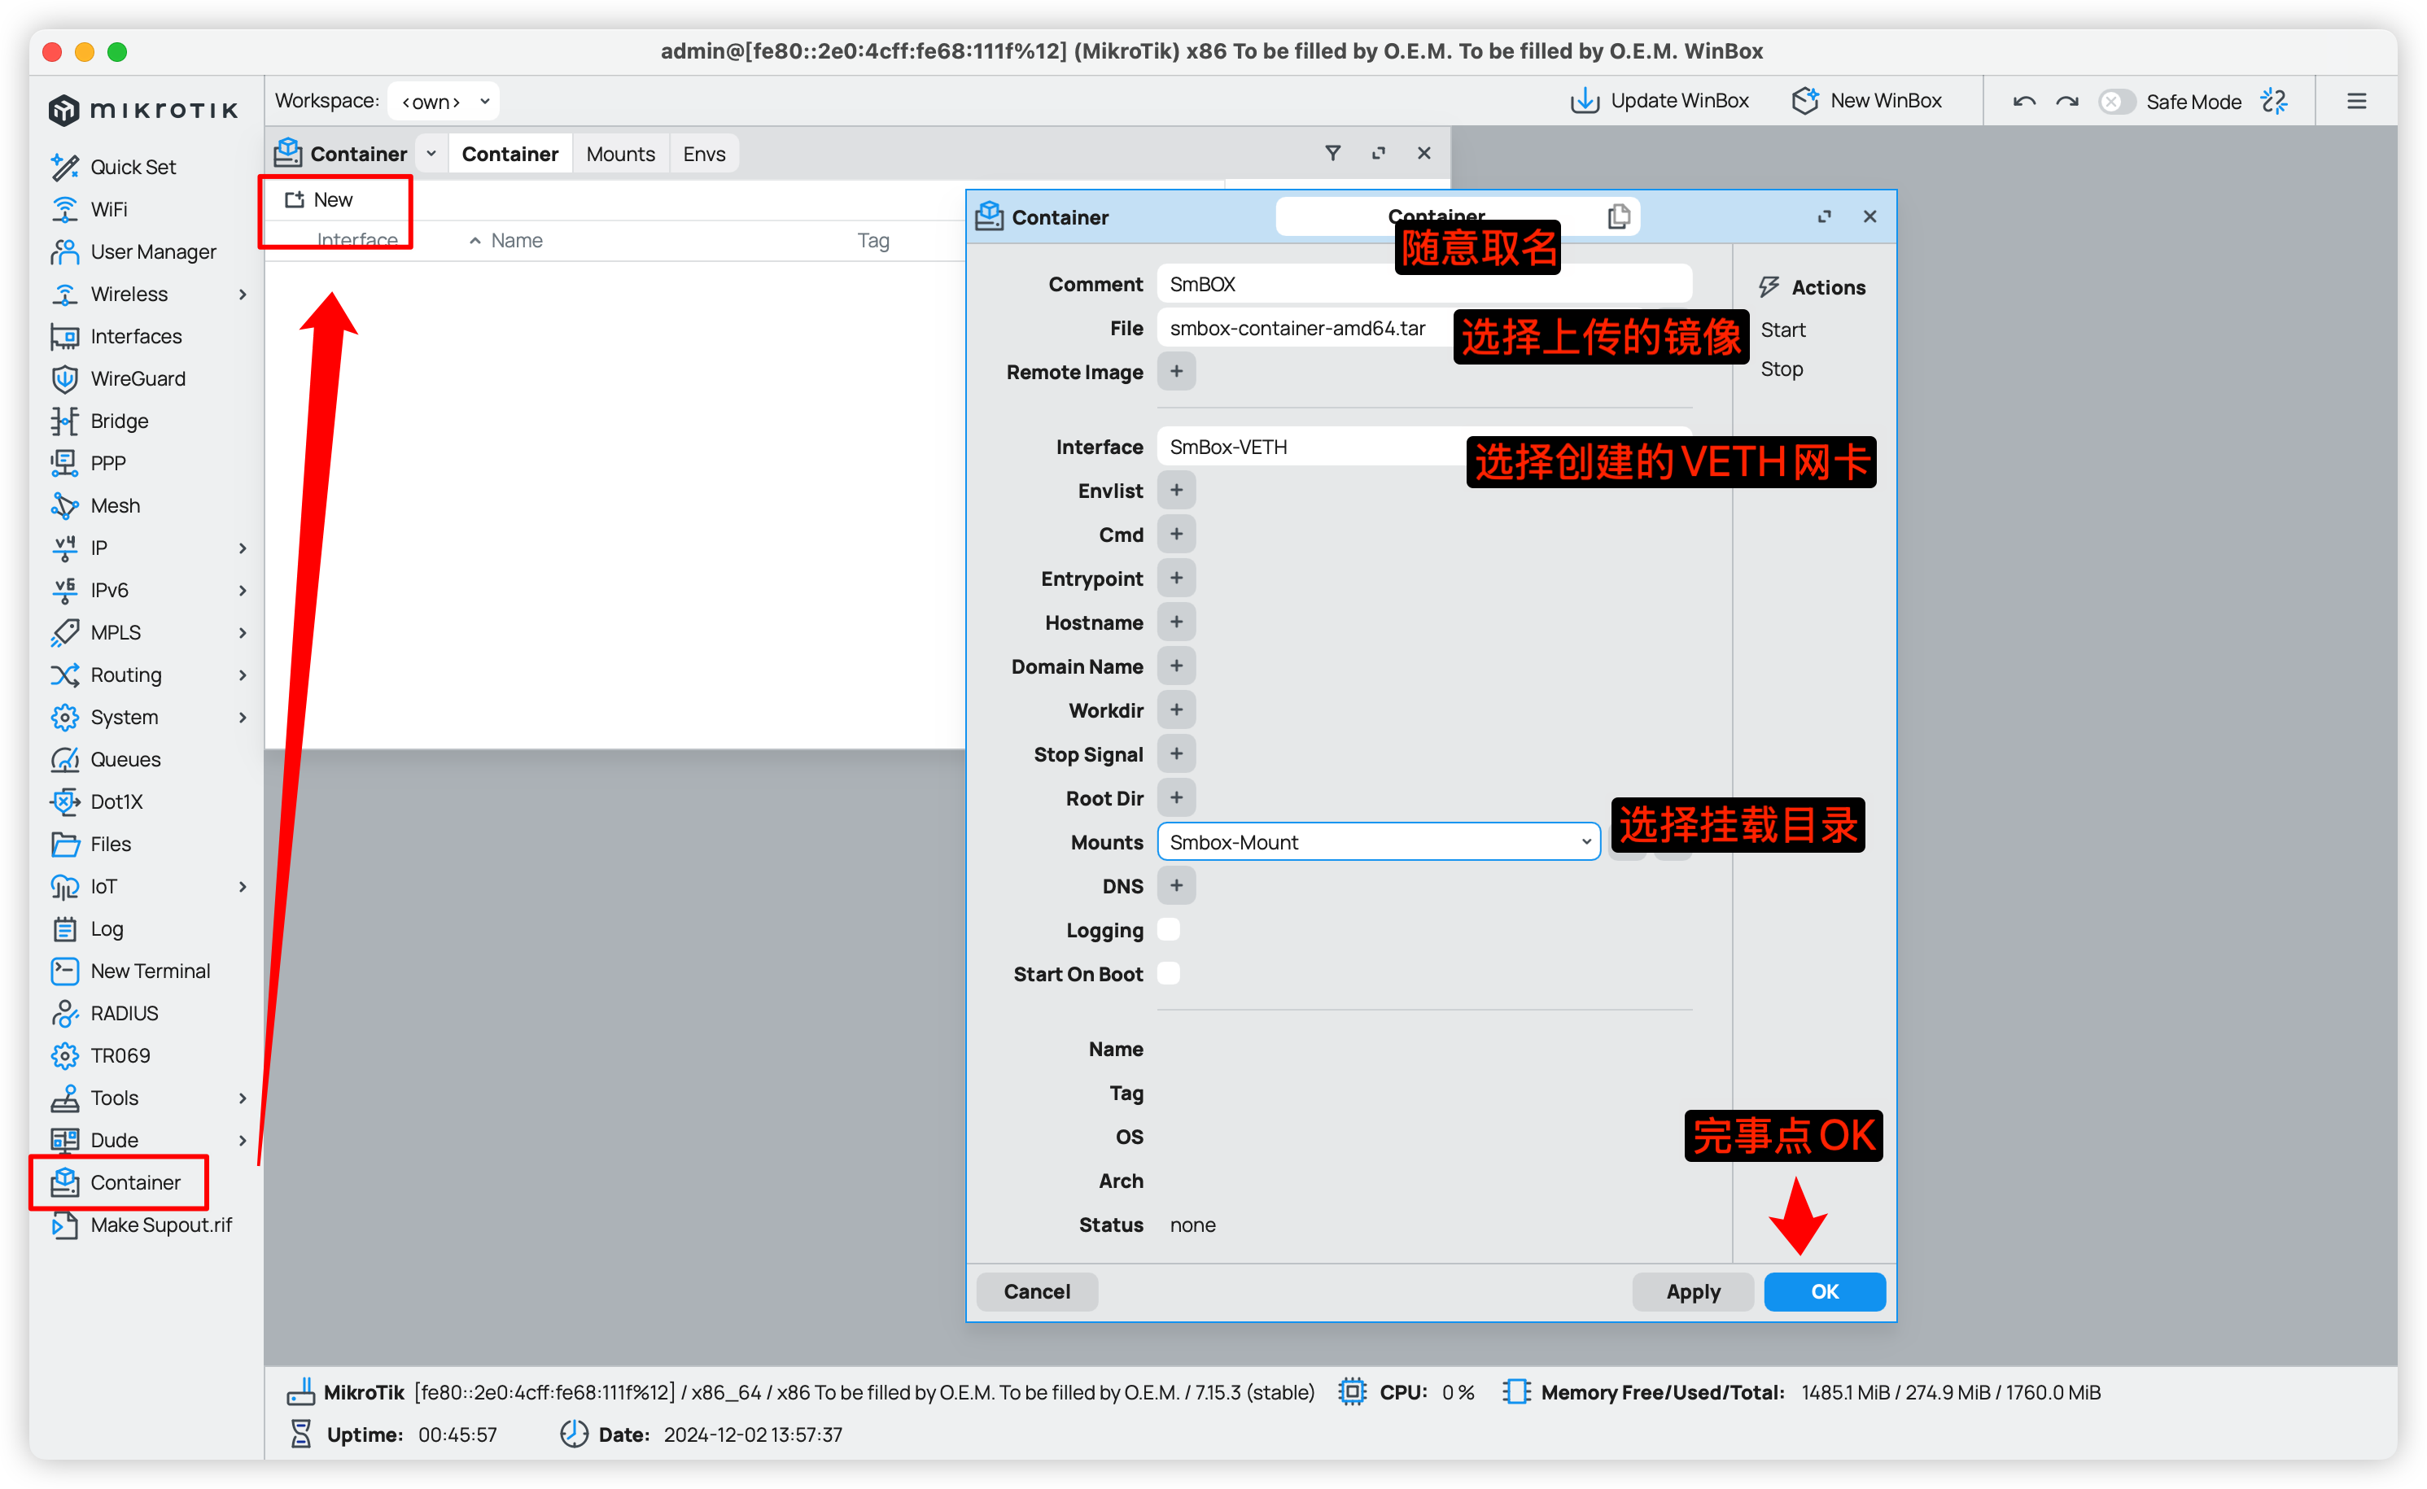Image resolution: width=2427 pixels, height=1489 pixels.
Task: Expand the Workdir field
Action: pos(1176,710)
